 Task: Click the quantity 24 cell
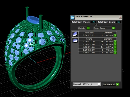102,47
